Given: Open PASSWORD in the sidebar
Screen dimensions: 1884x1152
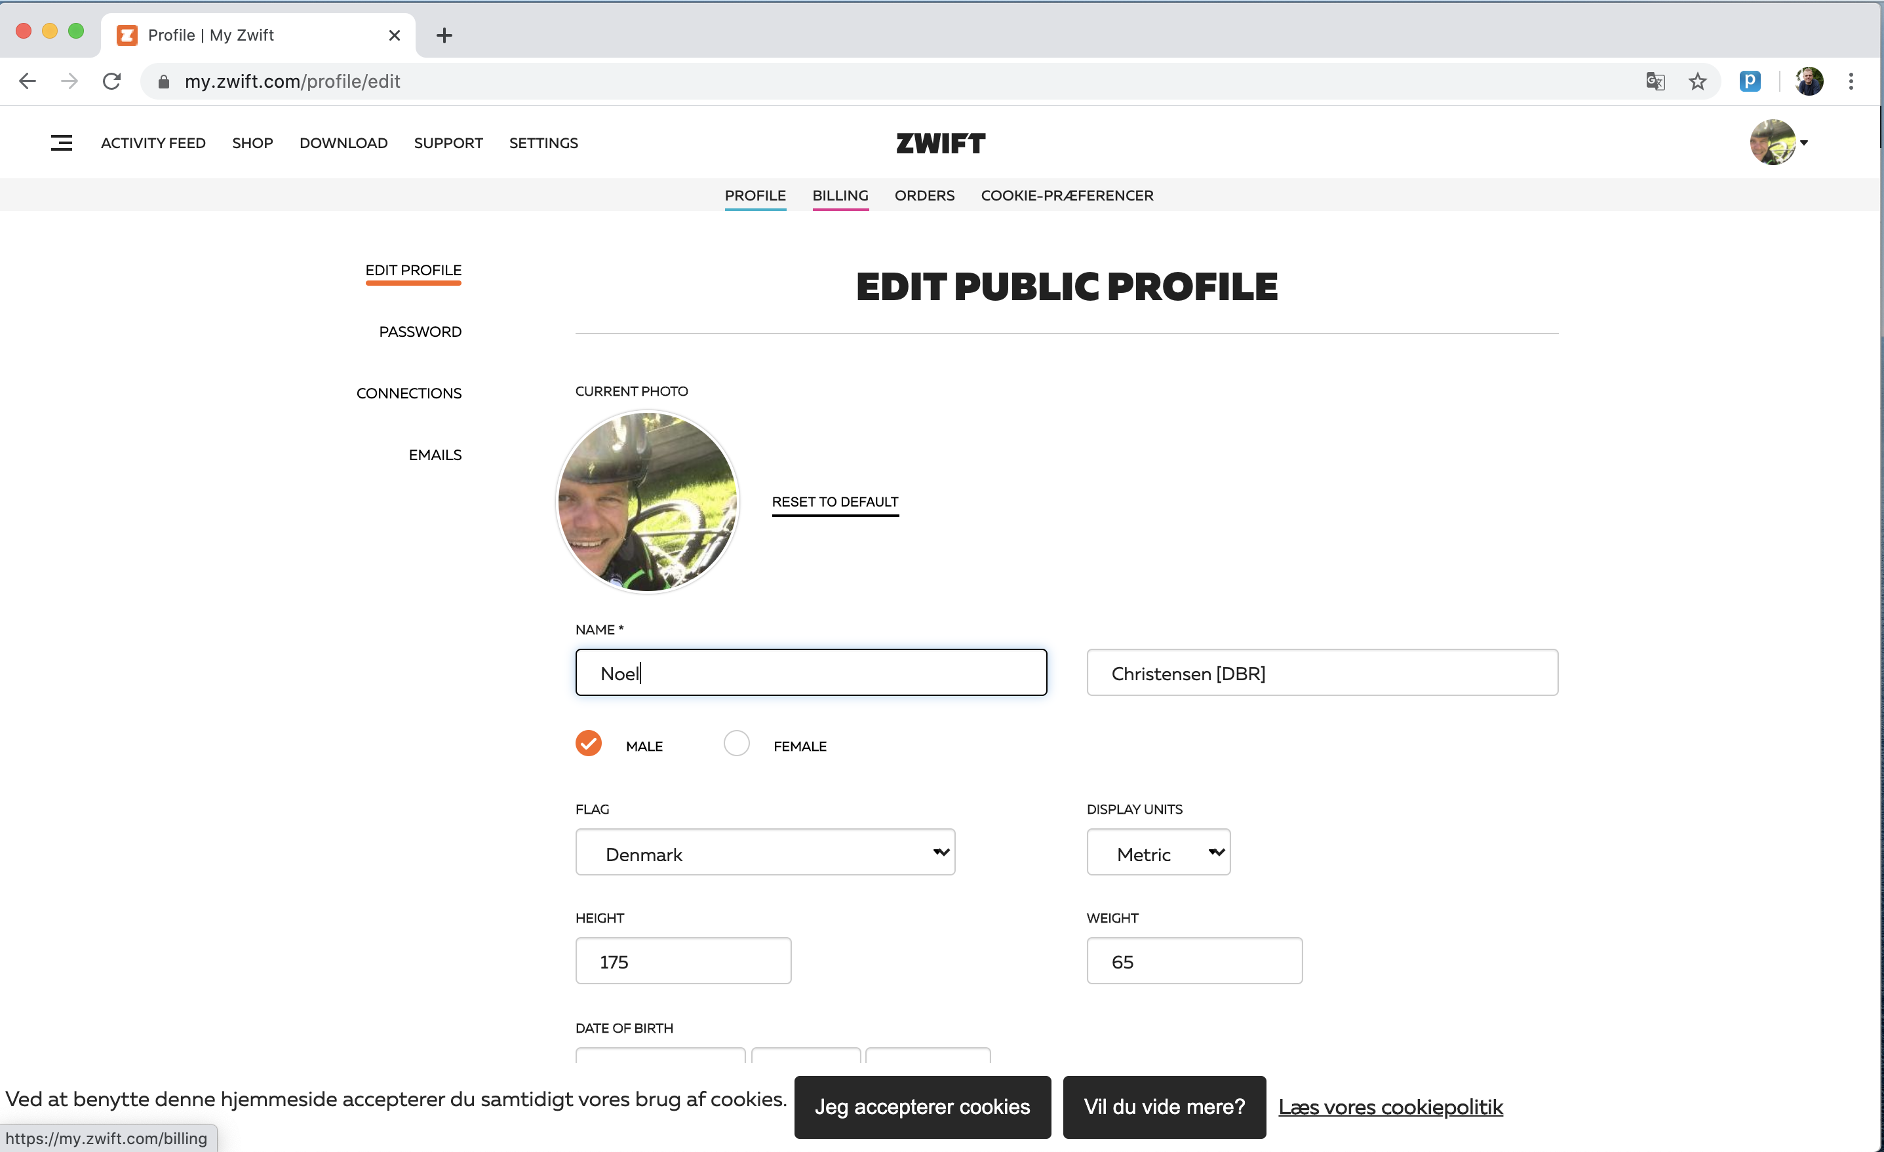Looking at the screenshot, I should point(421,332).
